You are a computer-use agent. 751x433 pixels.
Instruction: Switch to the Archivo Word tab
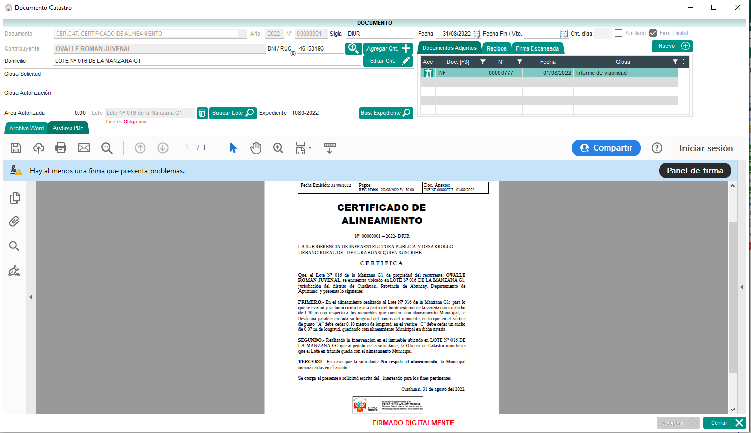click(26, 128)
